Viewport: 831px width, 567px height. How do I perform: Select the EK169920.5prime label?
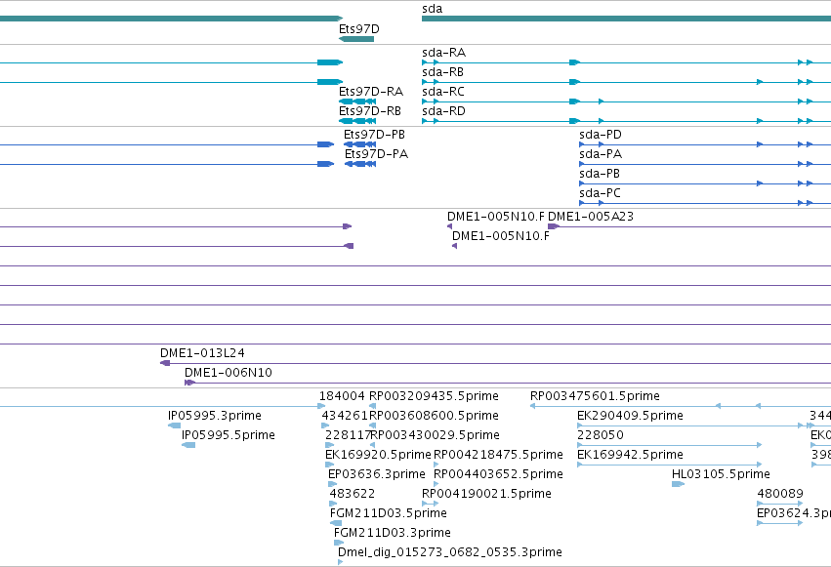click(x=378, y=455)
